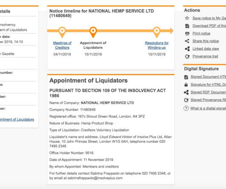Click By whom Appointed Members and creditors
The height and width of the screenshot is (189, 226).
[x=84, y=166]
